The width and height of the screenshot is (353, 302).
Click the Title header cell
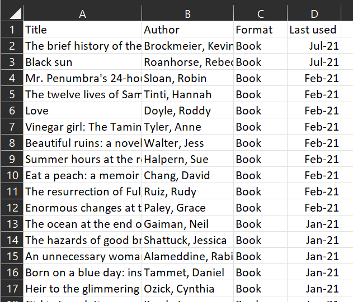[x=83, y=30]
